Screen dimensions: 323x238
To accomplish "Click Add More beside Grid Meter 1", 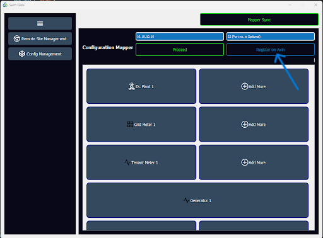I will point(254,124).
